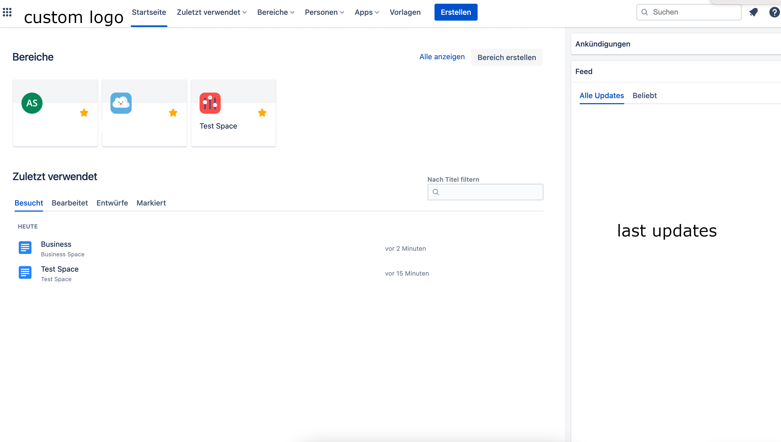
Task: Open the help question mark icon
Action: point(774,12)
